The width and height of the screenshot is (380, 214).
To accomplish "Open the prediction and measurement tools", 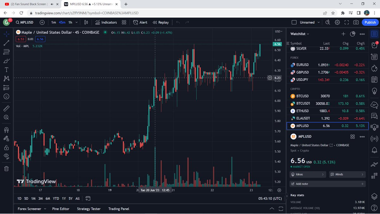I will point(6,88).
